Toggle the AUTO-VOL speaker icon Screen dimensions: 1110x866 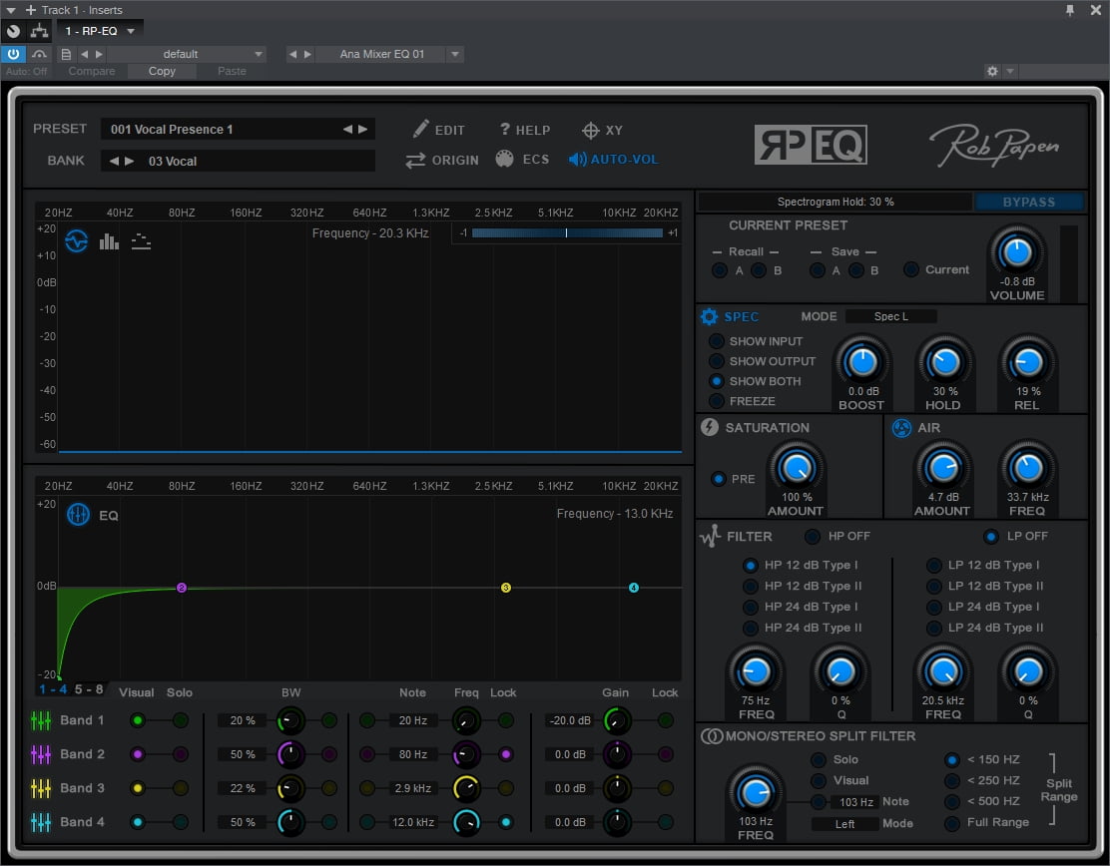click(x=578, y=160)
